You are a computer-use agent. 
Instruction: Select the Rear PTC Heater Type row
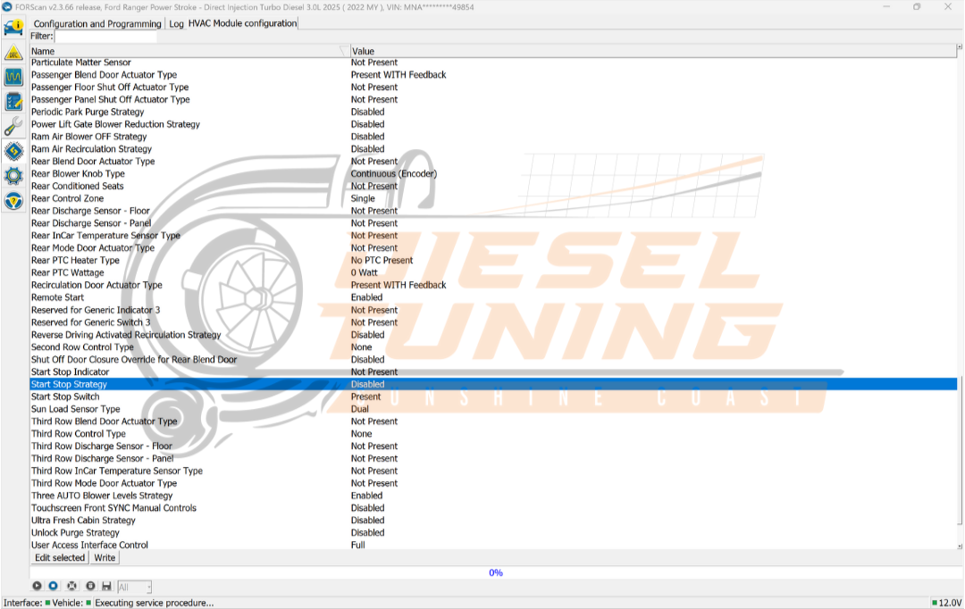coord(493,260)
